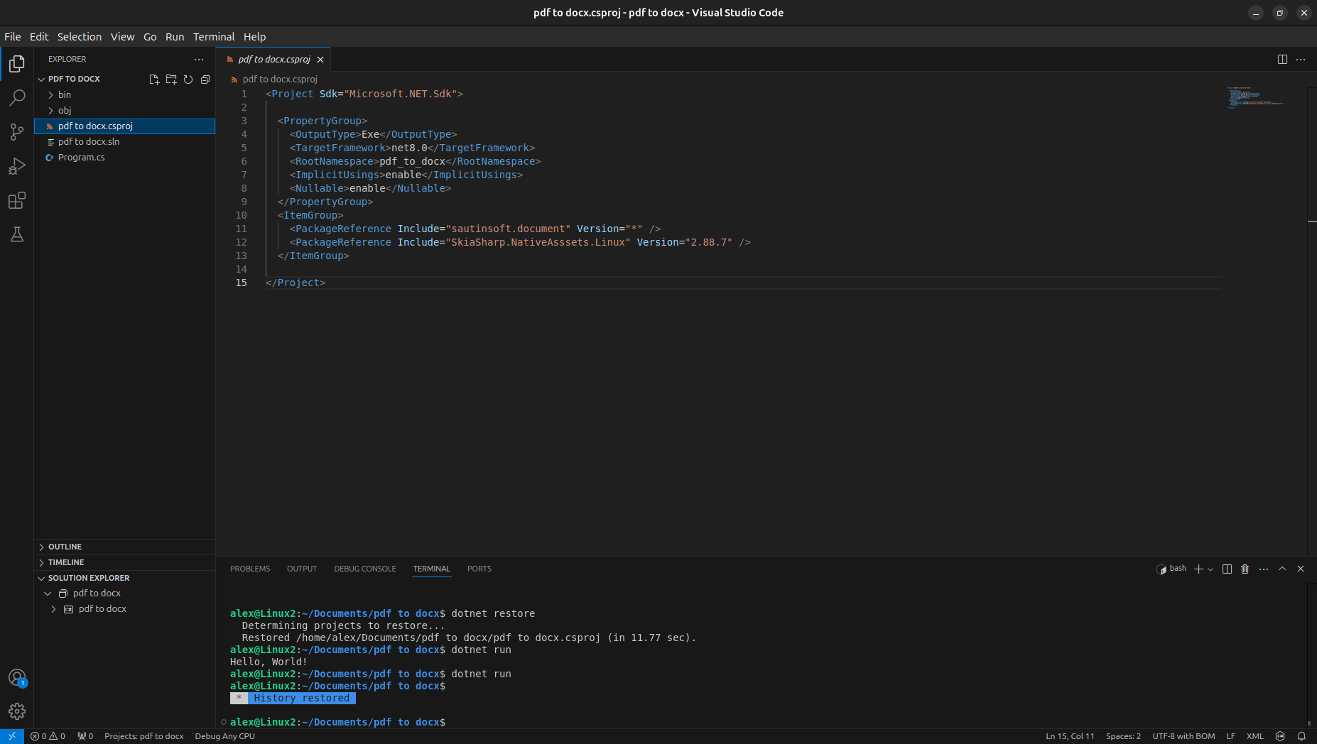This screenshot has width=1317, height=744.
Task: Expand the OUTLINE section
Action: click(65, 547)
